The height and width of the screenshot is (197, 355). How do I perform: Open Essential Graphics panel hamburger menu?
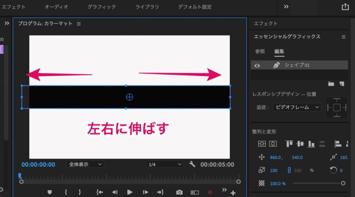344,37
